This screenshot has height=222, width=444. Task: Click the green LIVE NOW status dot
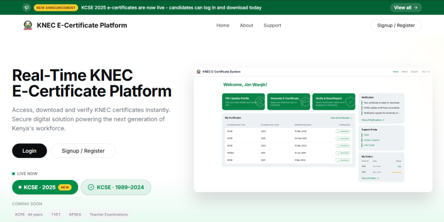click(13, 173)
